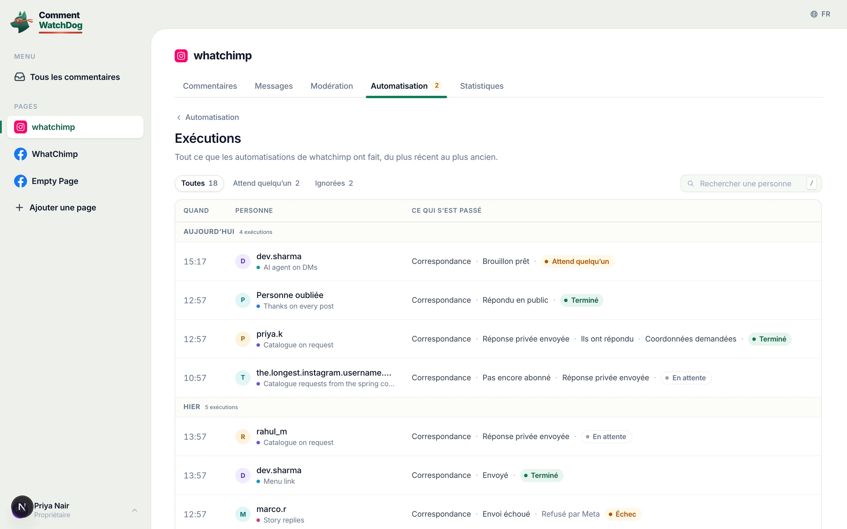This screenshot has width=847, height=529.
Task: Click the Échec badge for marco.r
Action: click(623, 514)
